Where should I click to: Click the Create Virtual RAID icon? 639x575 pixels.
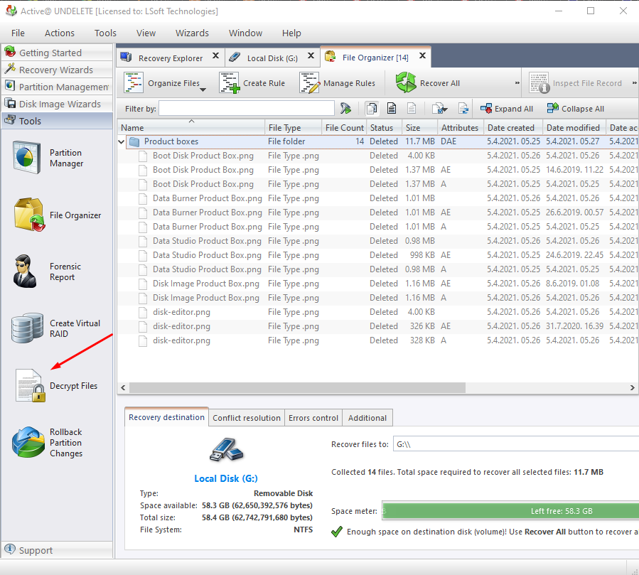click(28, 328)
